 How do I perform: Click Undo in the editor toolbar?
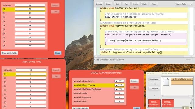108,4
